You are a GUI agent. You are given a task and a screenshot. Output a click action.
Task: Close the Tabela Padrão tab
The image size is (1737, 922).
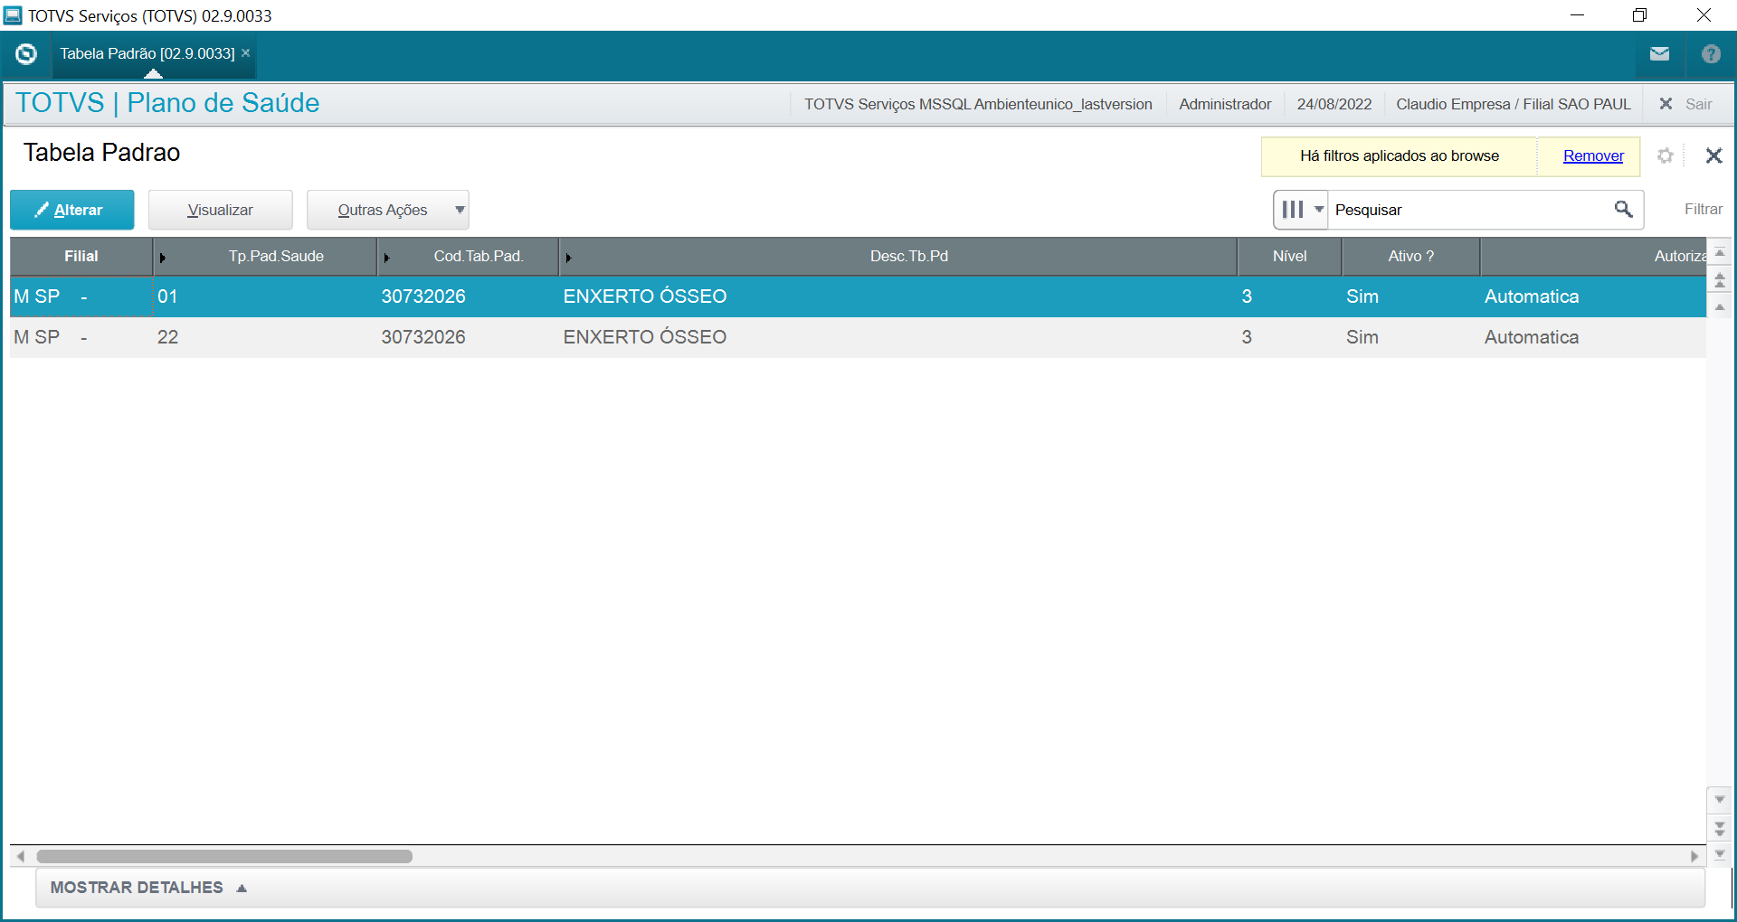tap(246, 53)
